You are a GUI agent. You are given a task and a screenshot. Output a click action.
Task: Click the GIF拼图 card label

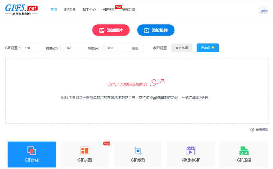(x=85, y=160)
